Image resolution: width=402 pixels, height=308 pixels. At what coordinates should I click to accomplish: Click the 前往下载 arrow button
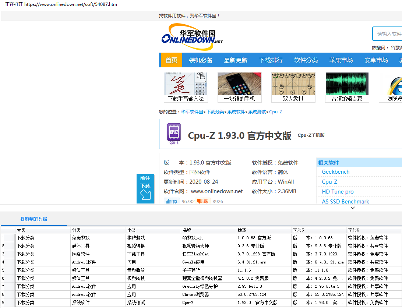(x=145, y=189)
